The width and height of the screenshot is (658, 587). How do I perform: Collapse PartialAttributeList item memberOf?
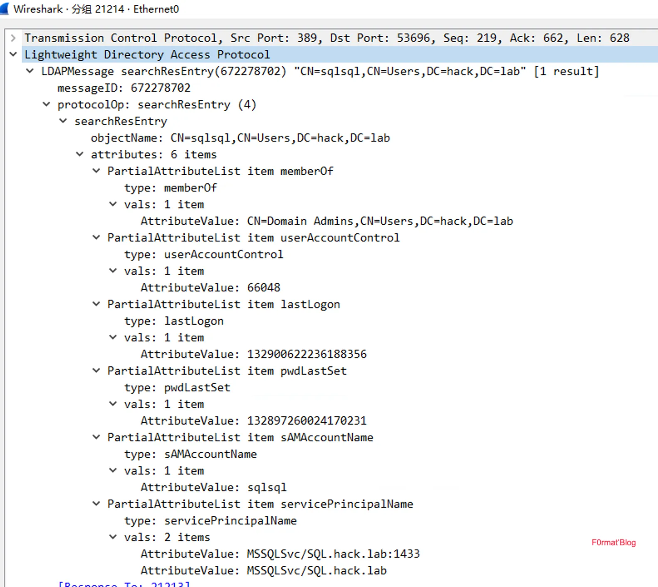[96, 171]
